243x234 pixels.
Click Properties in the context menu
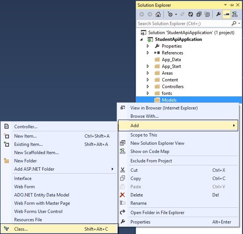(178, 222)
